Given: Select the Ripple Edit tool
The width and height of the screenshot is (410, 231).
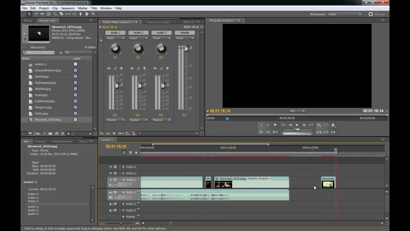Looking at the screenshot, I should click(x=42, y=14).
